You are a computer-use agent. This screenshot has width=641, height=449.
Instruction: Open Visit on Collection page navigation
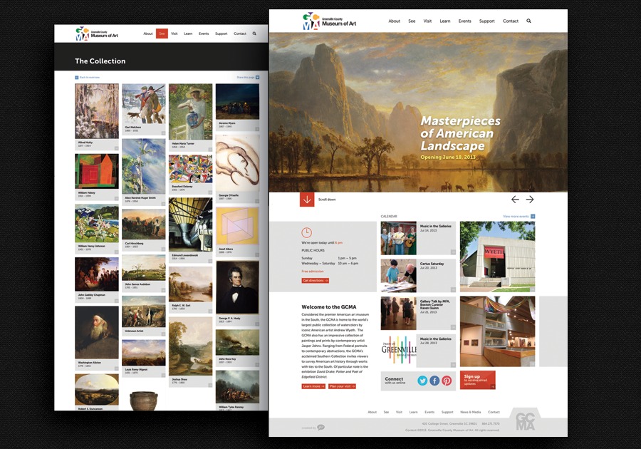pyautogui.click(x=174, y=33)
